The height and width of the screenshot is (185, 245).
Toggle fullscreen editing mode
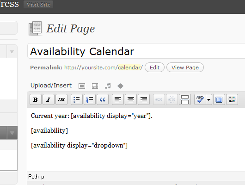(219, 99)
